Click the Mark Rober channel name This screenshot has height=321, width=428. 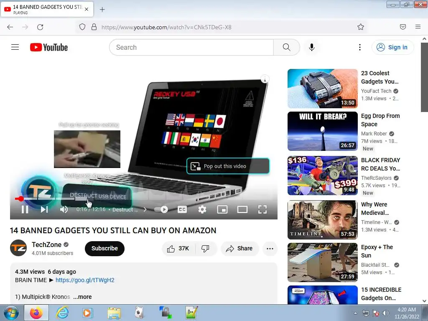click(x=374, y=133)
